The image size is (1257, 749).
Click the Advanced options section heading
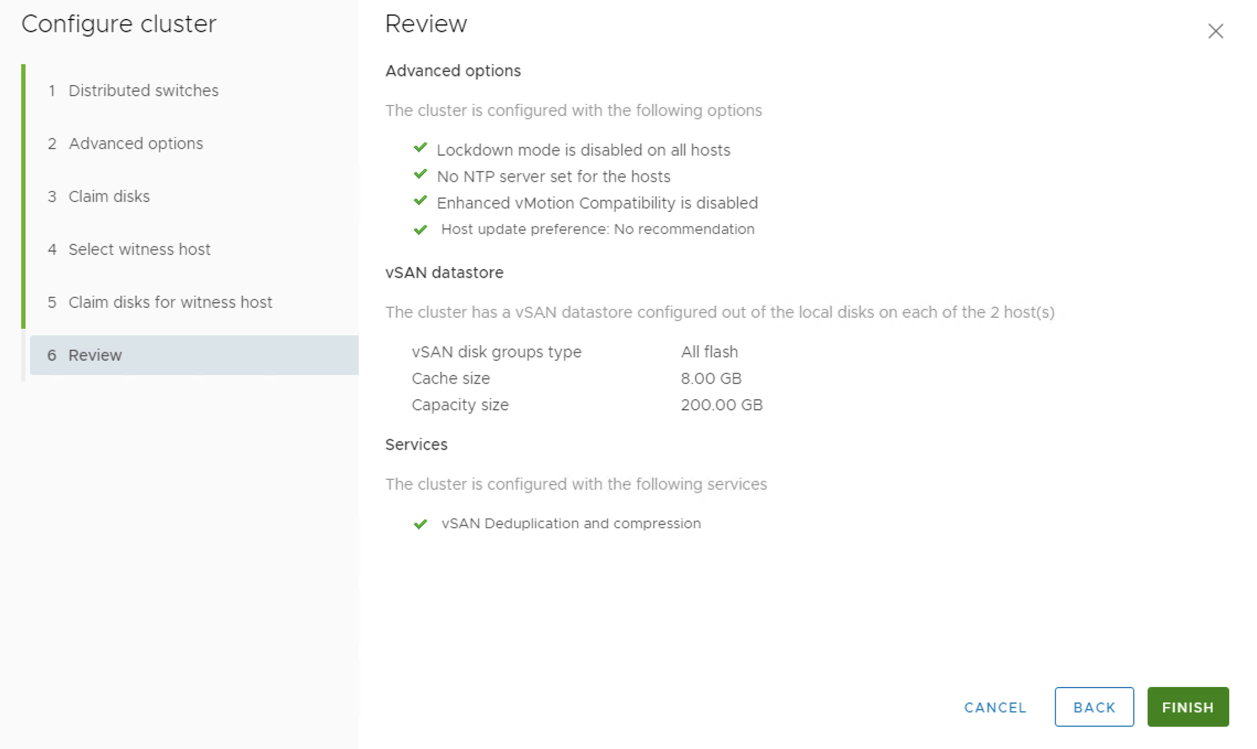coord(453,71)
